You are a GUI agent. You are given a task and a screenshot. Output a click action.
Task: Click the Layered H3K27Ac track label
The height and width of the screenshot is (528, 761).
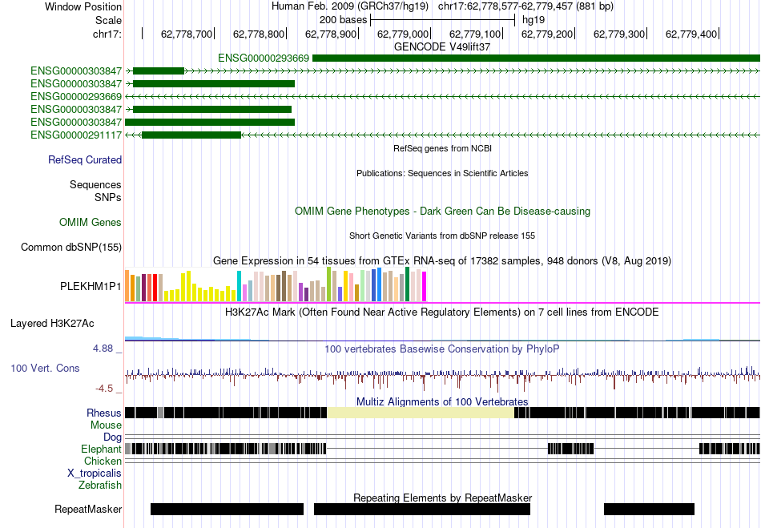[52, 323]
